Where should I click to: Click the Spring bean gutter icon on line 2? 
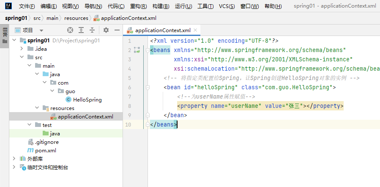(x=137, y=50)
